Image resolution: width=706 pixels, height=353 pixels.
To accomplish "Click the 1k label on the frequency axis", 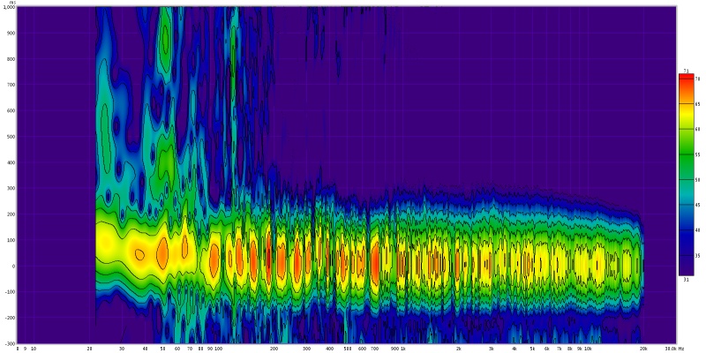I will pyautogui.click(x=403, y=349).
